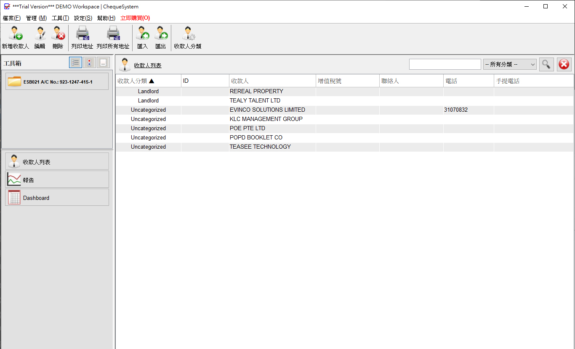Select the KLC MANAGEMENT GROUP row
The image size is (575, 349).
[345, 119]
